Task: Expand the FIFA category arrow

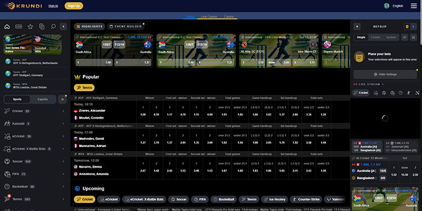Action: (x=63, y=174)
